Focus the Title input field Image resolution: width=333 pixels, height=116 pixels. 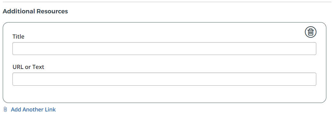[x=164, y=49]
